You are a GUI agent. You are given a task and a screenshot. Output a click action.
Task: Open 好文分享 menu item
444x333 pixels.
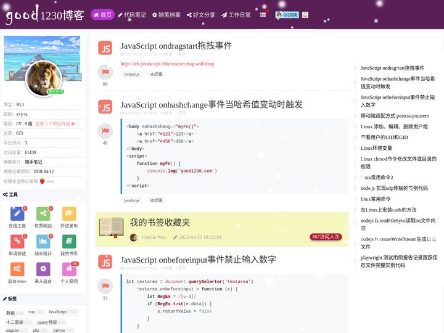tap(201, 15)
